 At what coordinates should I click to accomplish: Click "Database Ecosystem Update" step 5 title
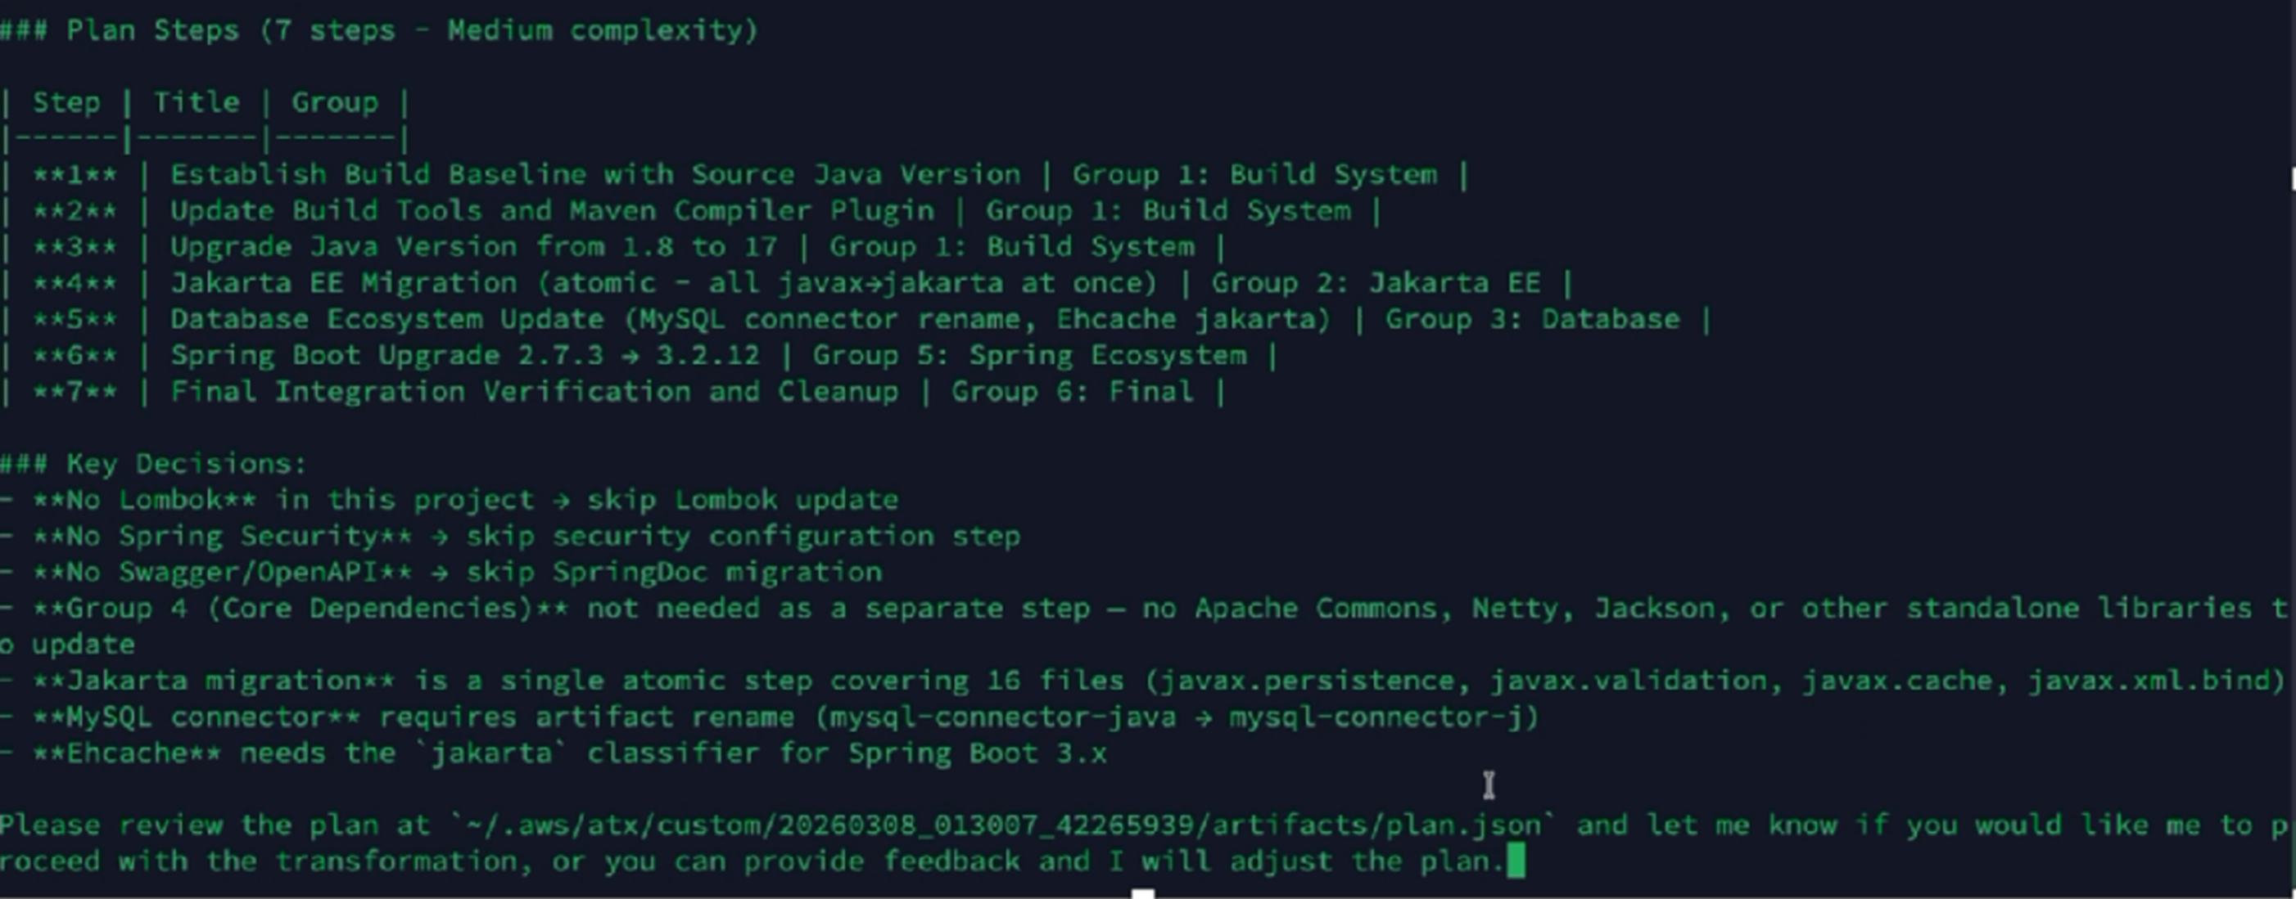pos(749,320)
